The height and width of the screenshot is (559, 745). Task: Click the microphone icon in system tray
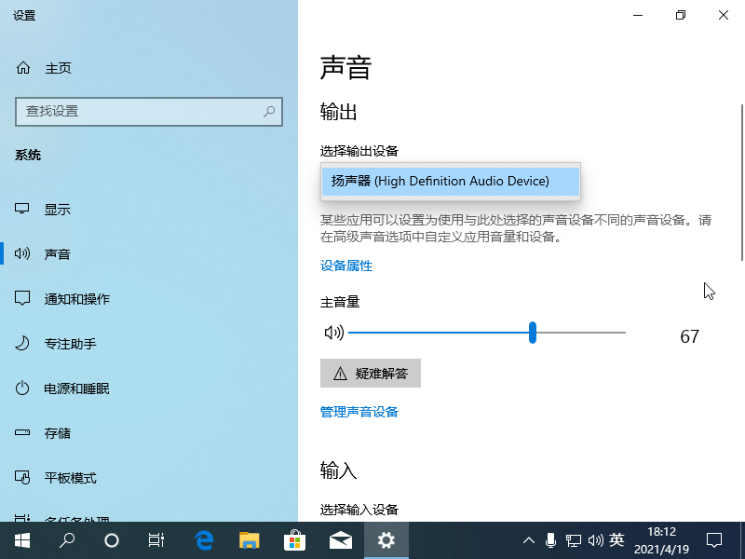coord(551,539)
